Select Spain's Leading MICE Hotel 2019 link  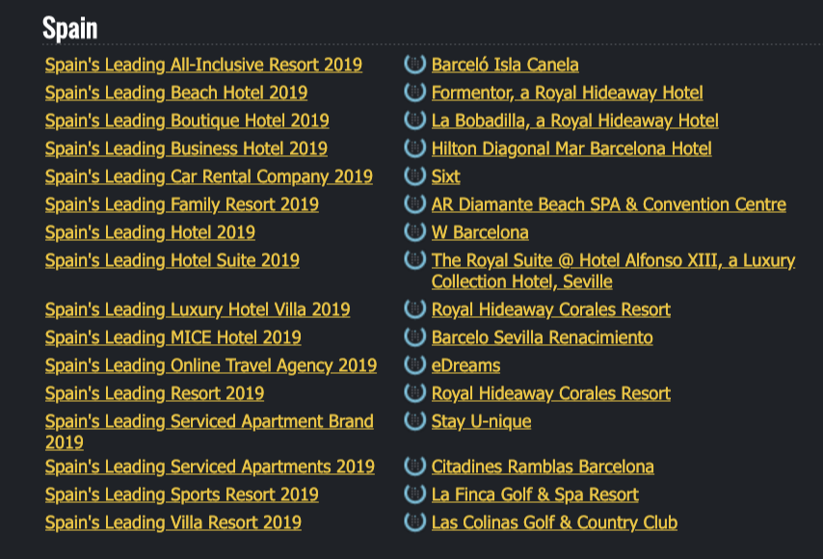click(x=173, y=337)
